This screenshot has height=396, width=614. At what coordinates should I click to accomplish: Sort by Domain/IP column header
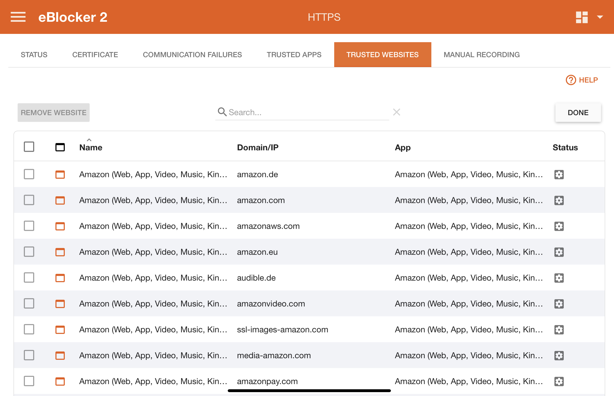(258, 147)
